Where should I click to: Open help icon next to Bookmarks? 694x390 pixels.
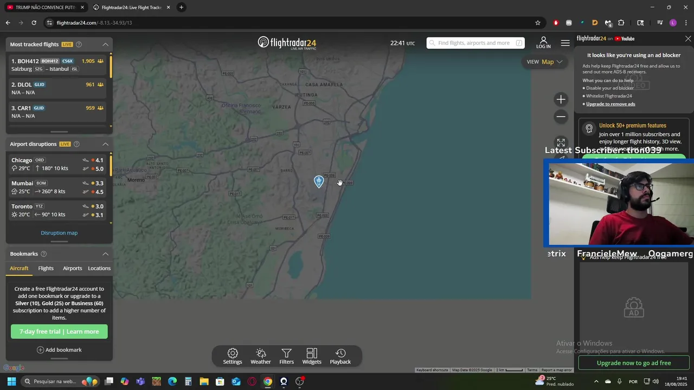point(44,254)
